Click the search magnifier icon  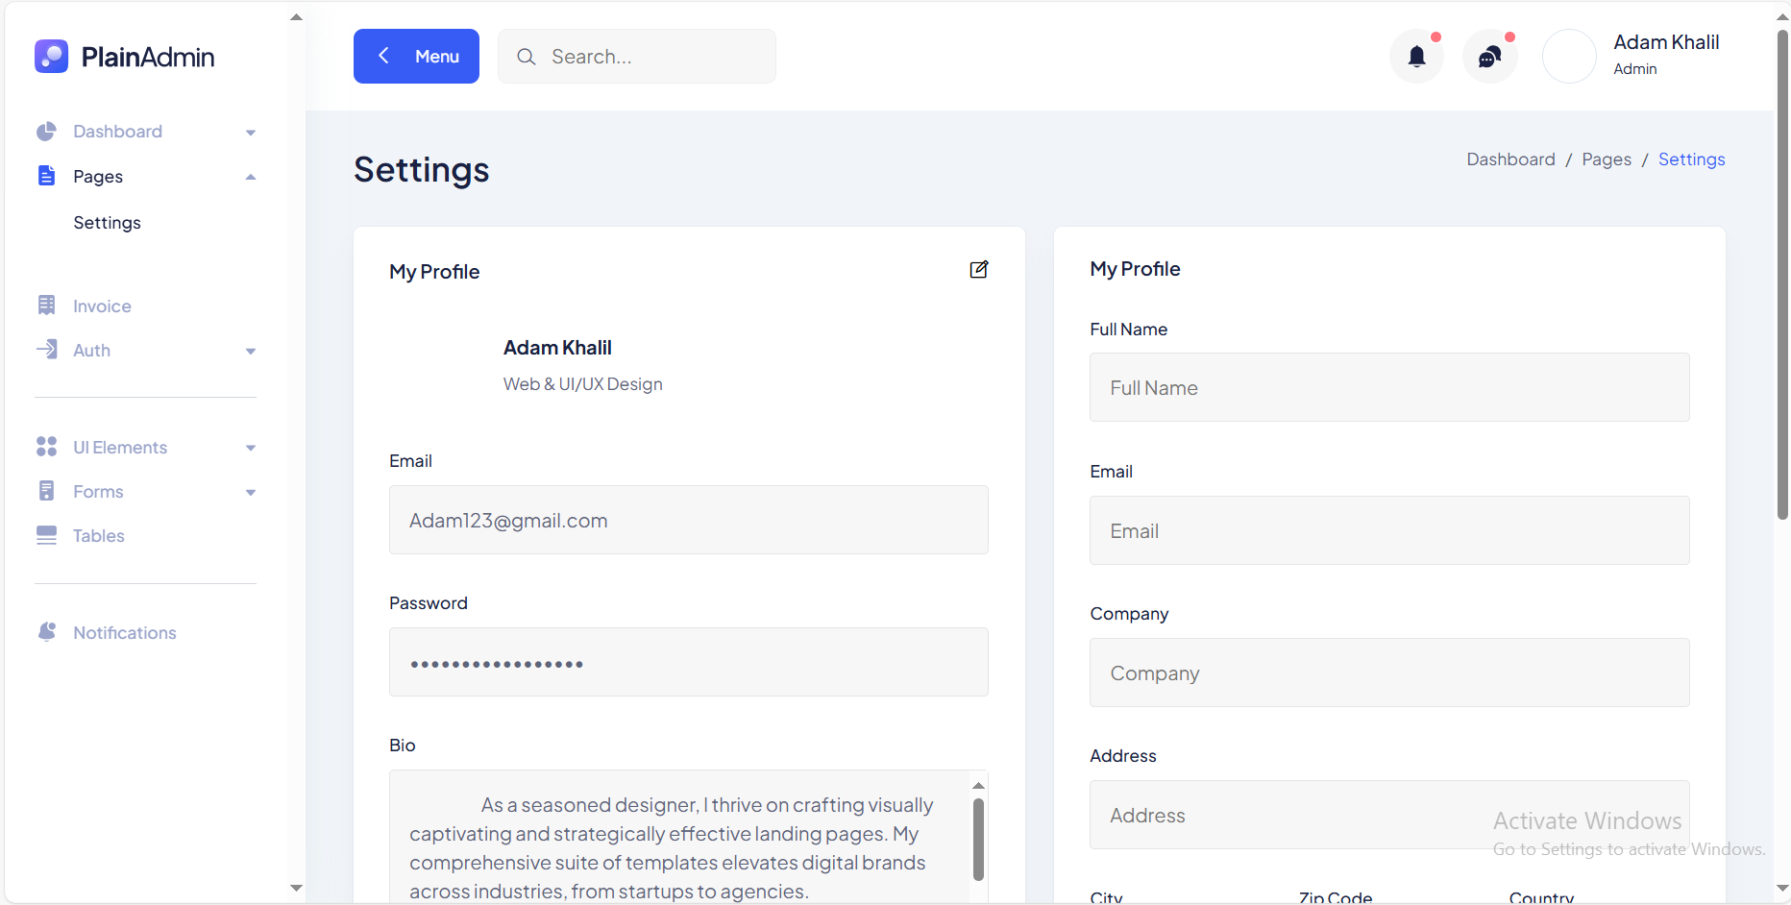point(526,57)
